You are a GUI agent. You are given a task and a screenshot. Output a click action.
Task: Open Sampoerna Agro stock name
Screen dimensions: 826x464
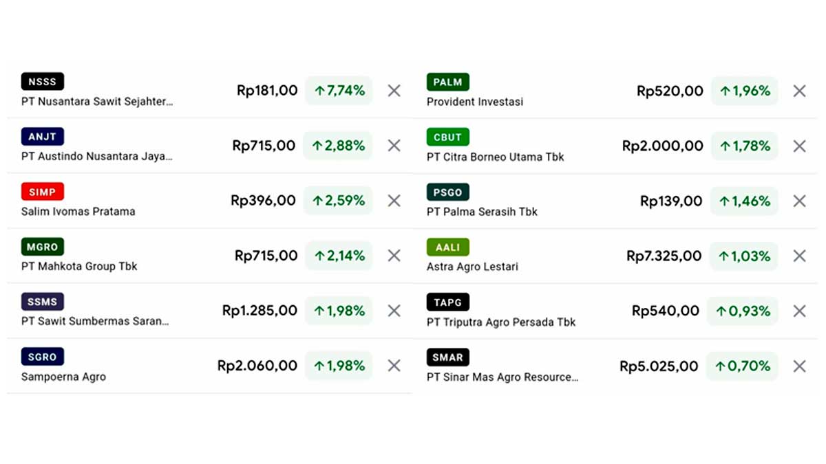tap(63, 377)
